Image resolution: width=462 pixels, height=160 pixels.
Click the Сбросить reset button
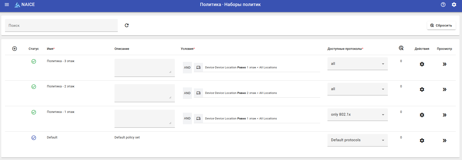pos(441,25)
